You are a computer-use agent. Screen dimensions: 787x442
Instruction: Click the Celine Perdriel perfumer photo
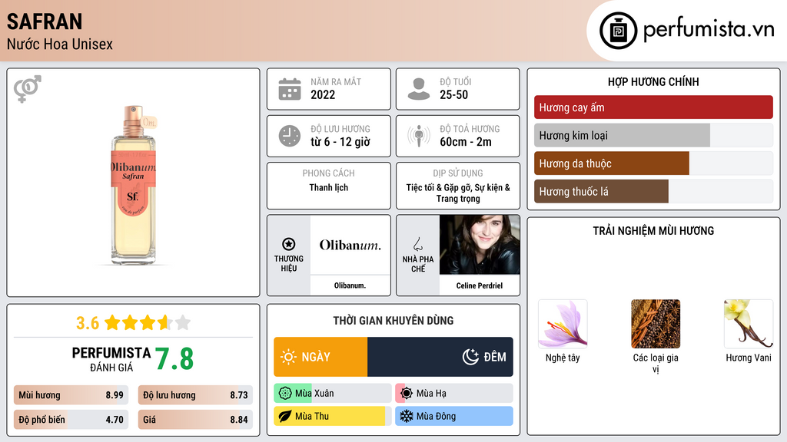click(x=480, y=245)
